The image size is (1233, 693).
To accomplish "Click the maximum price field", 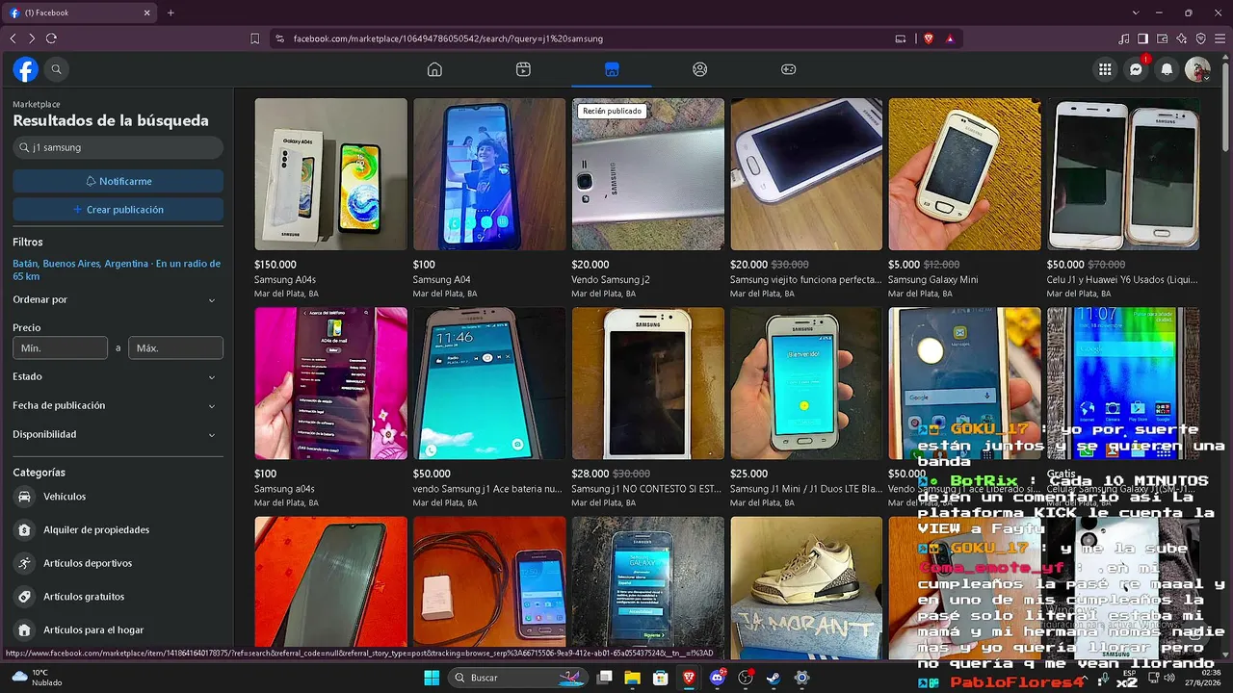I will tap(175, 347).
